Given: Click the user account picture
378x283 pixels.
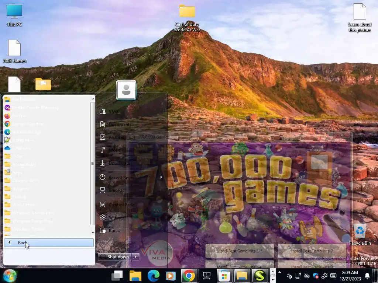Looking at the screenshot, I should [x=126, y=90].
